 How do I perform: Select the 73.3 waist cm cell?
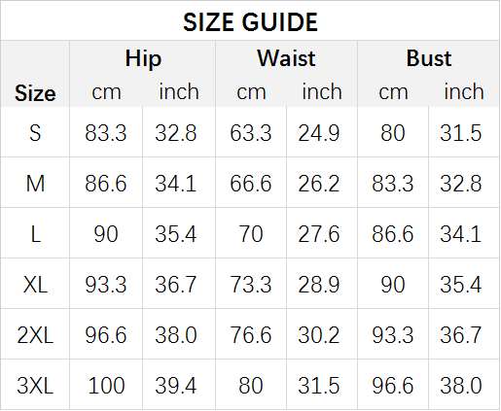251,285
